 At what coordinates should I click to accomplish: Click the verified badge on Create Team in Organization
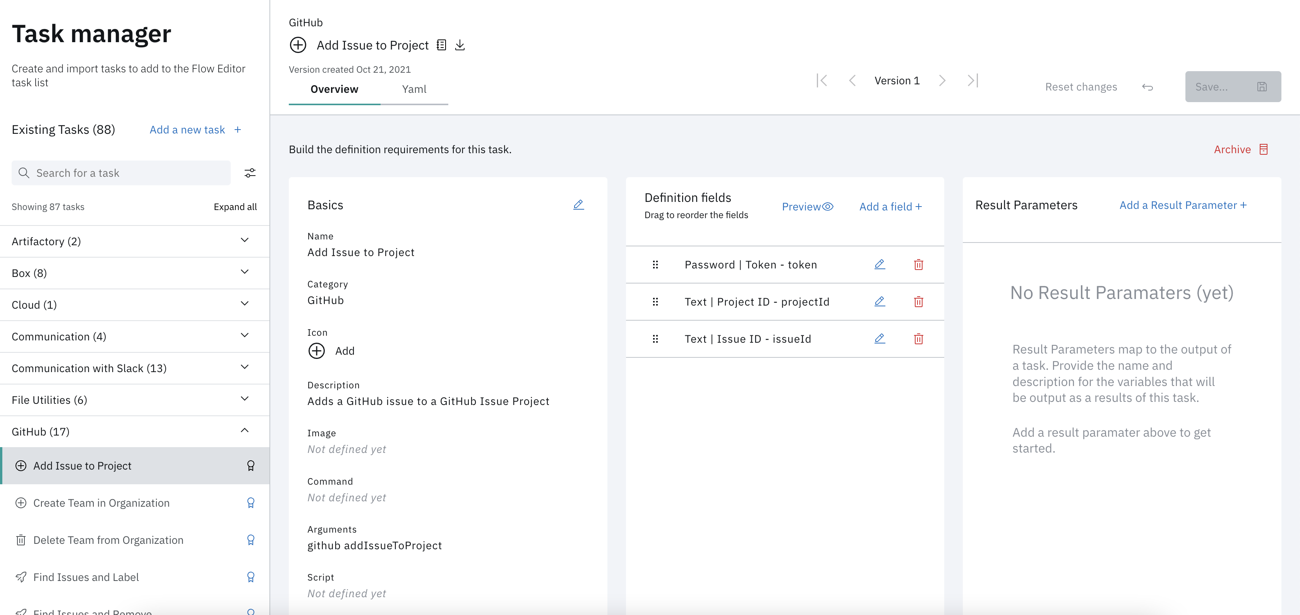250,503
